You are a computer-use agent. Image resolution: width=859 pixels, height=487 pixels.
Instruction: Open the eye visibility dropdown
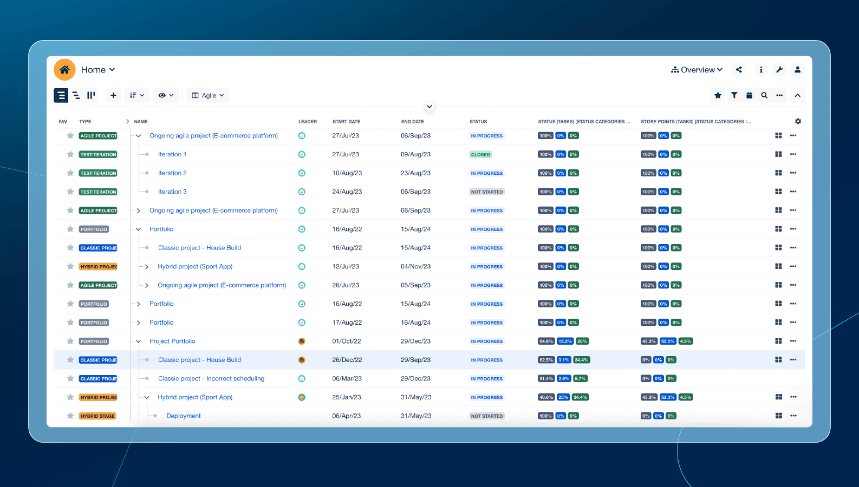pos(166,95)
